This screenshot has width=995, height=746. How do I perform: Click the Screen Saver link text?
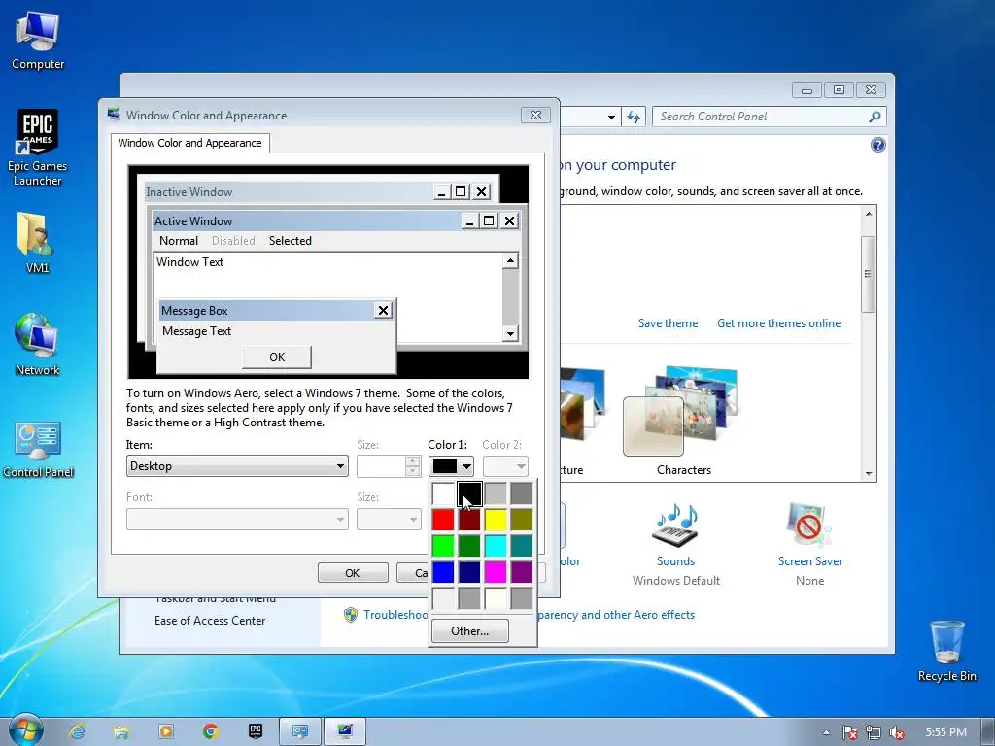tap(810, 561)
